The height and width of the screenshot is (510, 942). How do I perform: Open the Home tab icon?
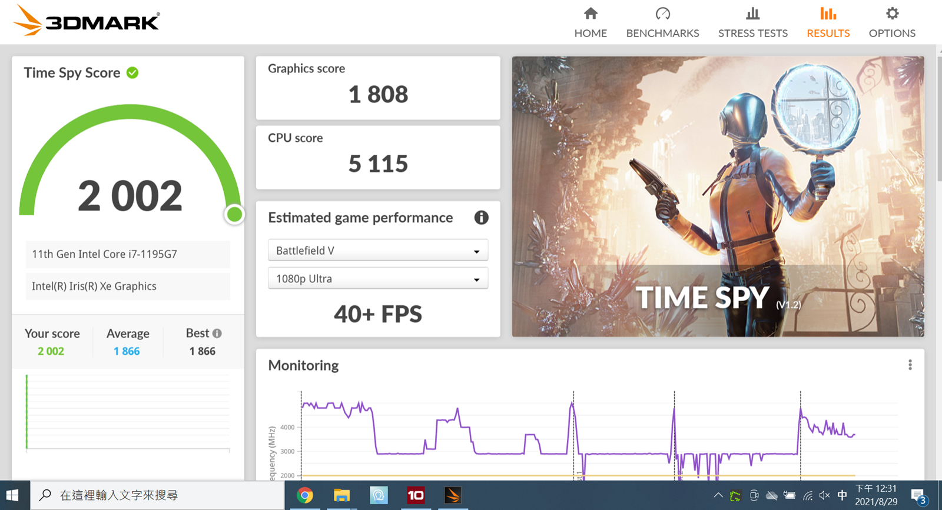591,14
